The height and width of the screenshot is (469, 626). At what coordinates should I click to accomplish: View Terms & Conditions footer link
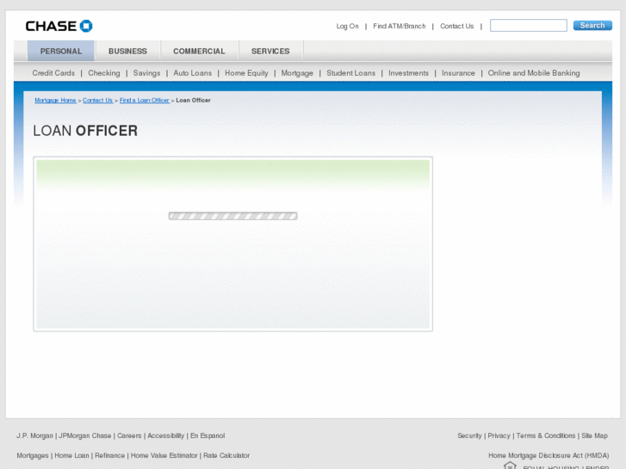(546, 435)
